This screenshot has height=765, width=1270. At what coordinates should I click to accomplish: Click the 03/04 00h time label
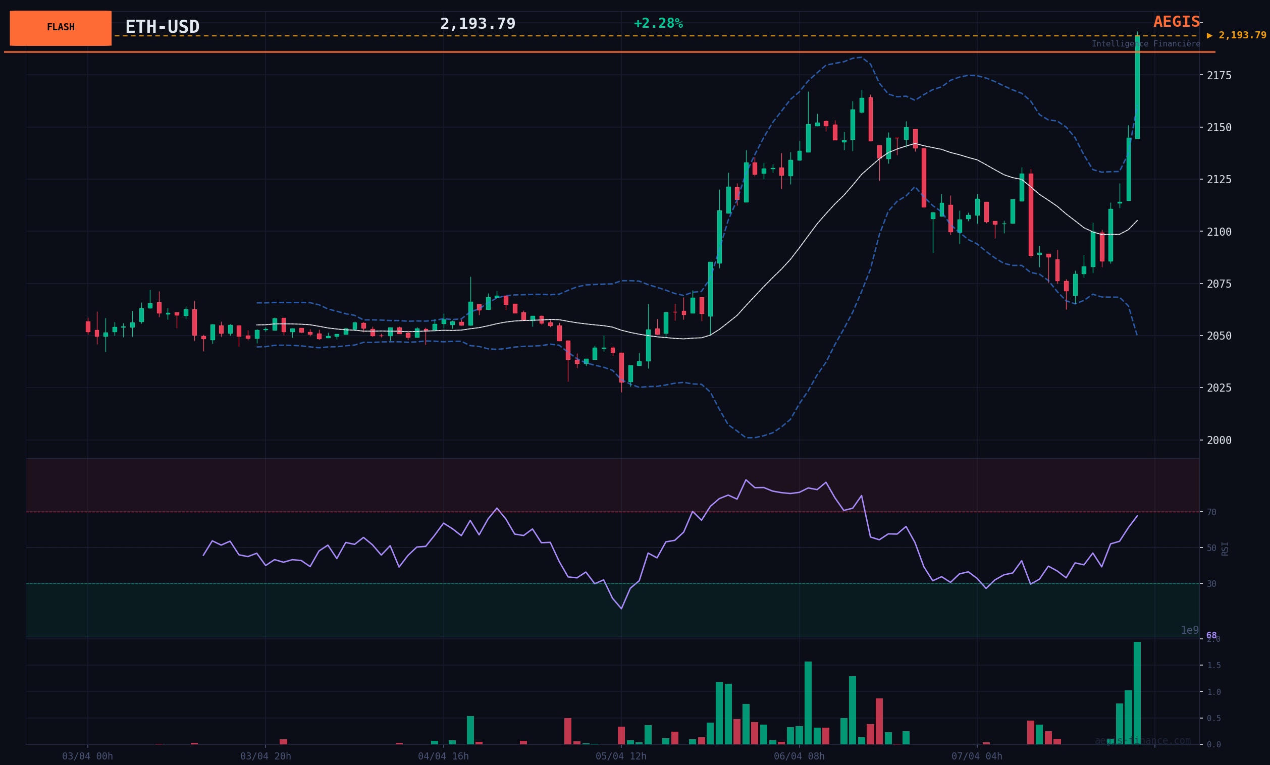tap(88, 756)
